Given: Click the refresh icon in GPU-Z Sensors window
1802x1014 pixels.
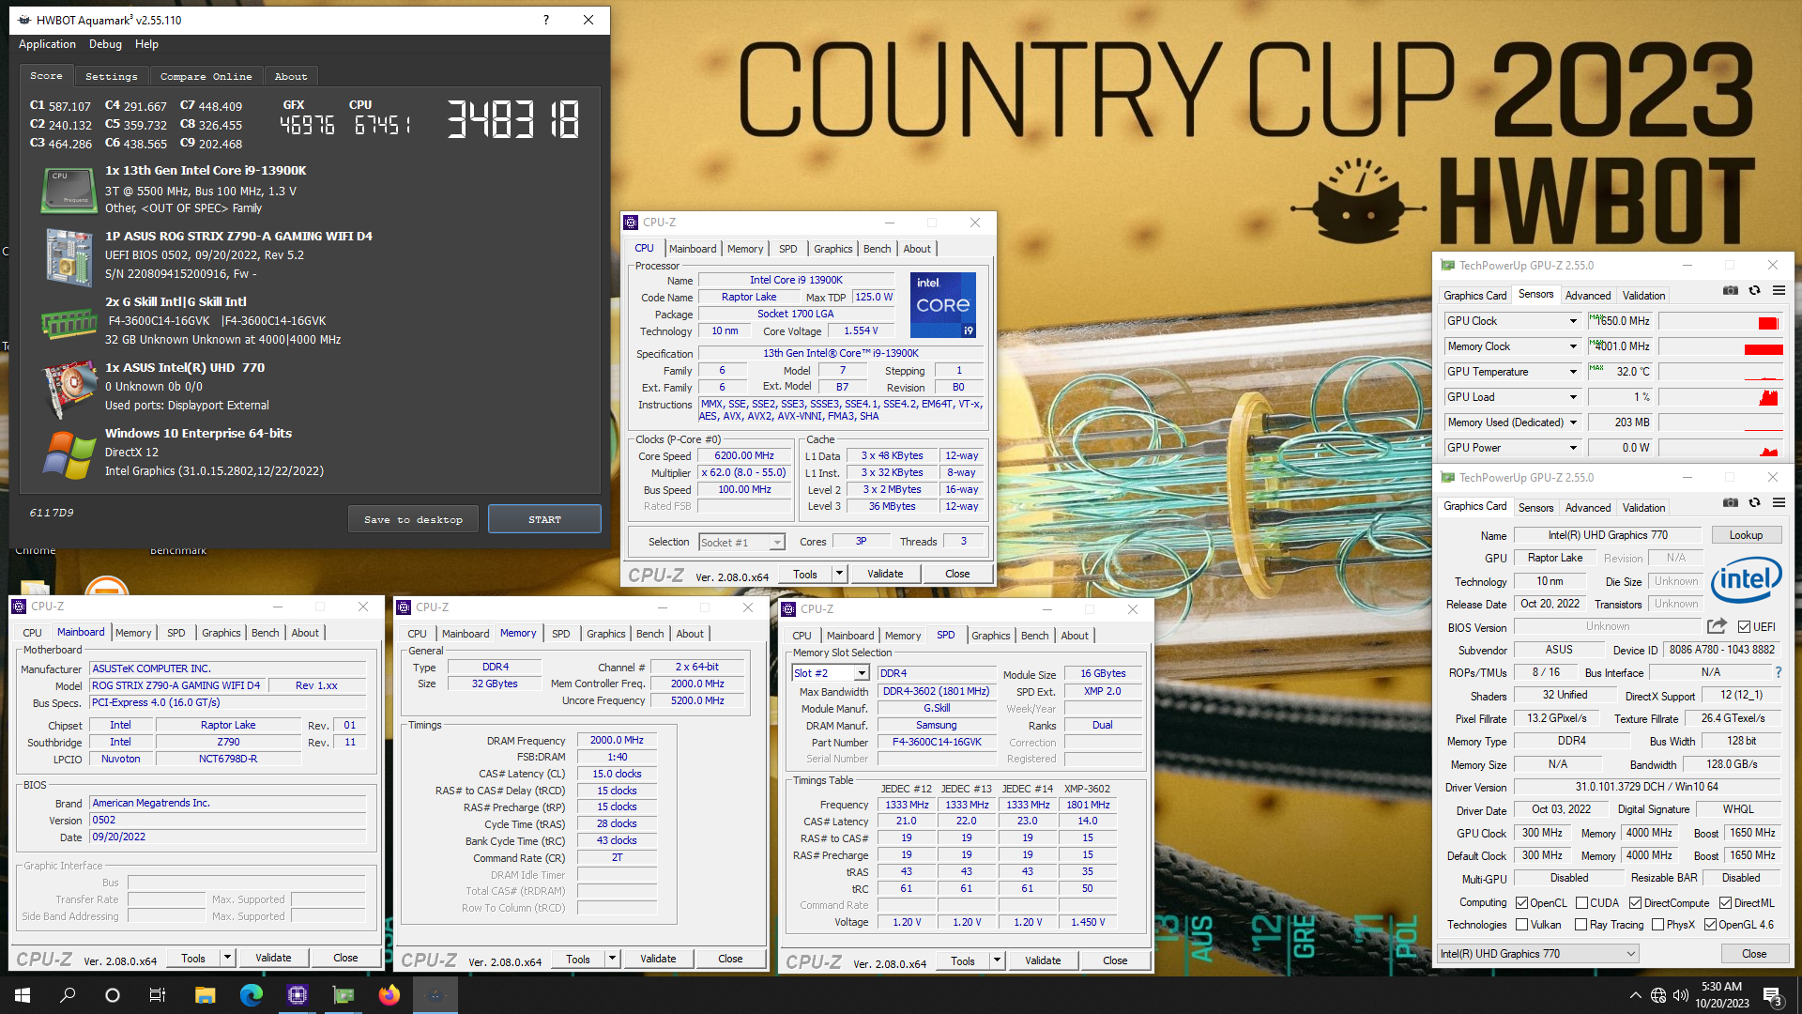Looking at the screenshot, I should coord(1754,291).
